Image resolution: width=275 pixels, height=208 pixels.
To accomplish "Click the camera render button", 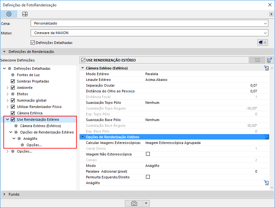I will pos(134,204).
